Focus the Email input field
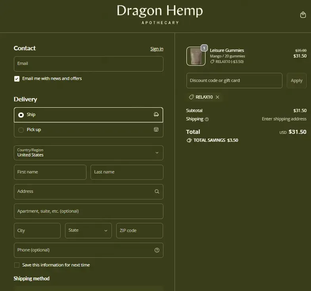The width and height of the screenshot is (311, 291). (x=88, y=64)
